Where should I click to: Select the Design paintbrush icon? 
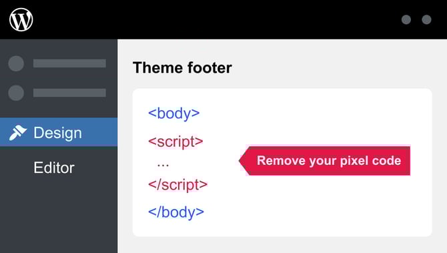pos(17,133)
